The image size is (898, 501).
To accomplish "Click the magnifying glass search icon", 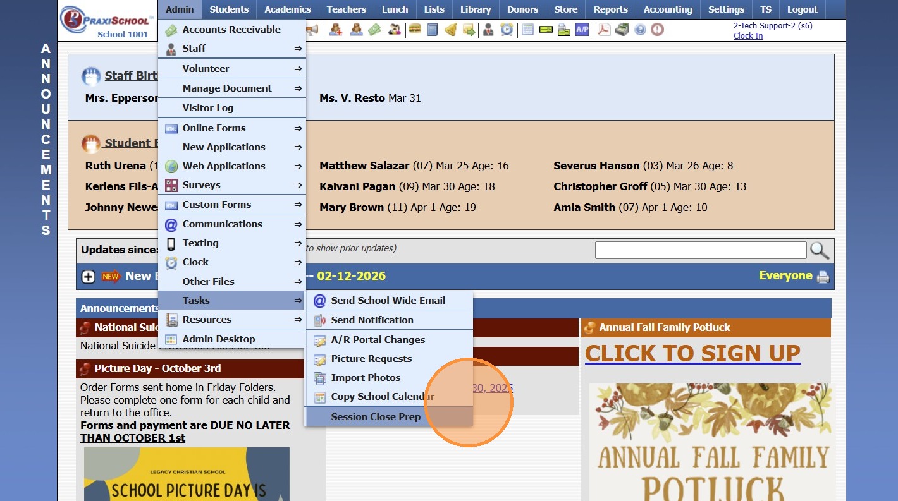I will tap(820, 250).
